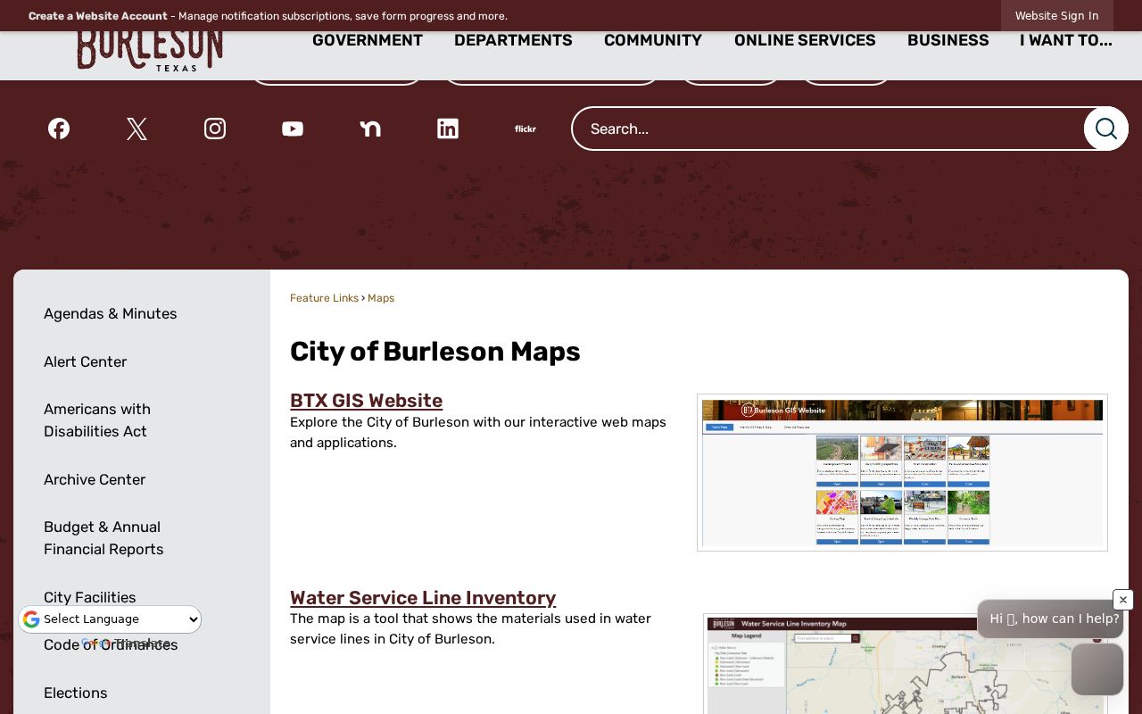Screen dimensions: 1142x714
Task: Open Alert Center in sidebar
Action: [x=85, y=361]
